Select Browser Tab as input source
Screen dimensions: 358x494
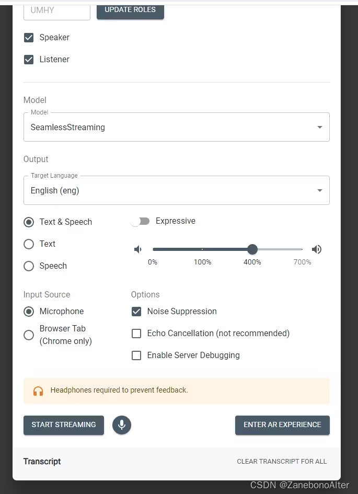click(x=29, y=335)
